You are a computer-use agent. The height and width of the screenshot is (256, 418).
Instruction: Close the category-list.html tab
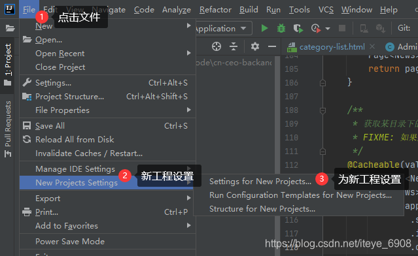coord(372,46)
